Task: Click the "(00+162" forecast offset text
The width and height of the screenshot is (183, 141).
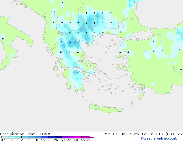Action: click(x=174, y=134)
